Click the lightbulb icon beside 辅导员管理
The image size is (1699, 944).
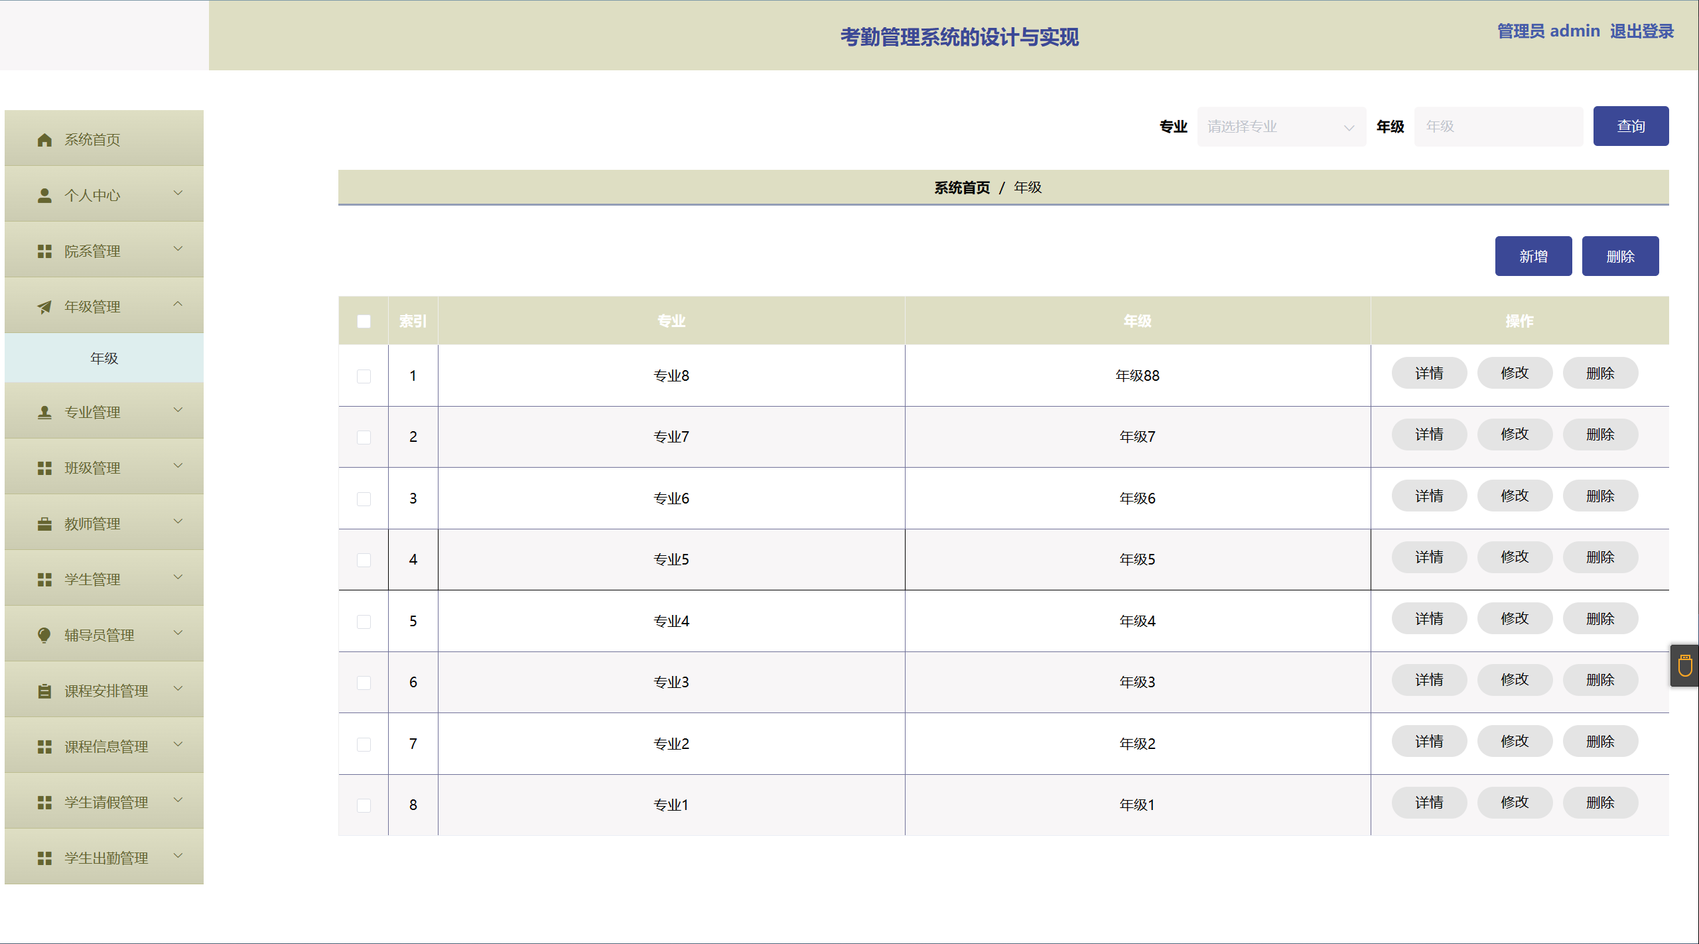pos(44,636)
